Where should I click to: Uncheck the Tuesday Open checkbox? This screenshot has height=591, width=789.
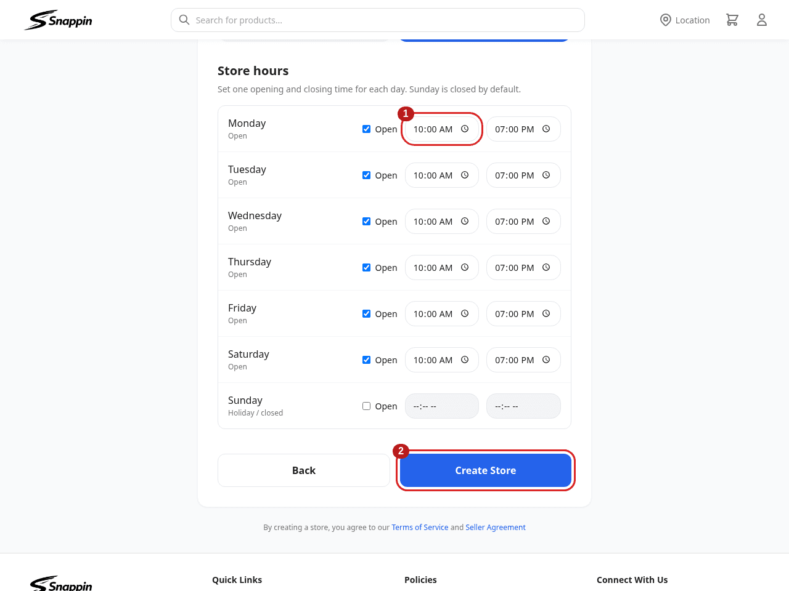[x=366, y=175]
